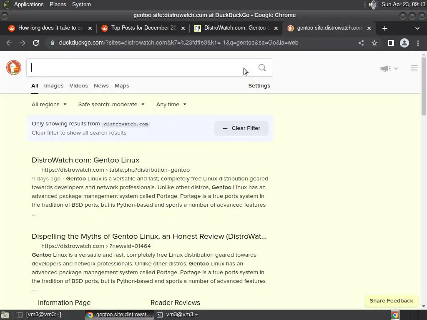Open Chrome side panel icon
The image size is (427, 320).
391,43
